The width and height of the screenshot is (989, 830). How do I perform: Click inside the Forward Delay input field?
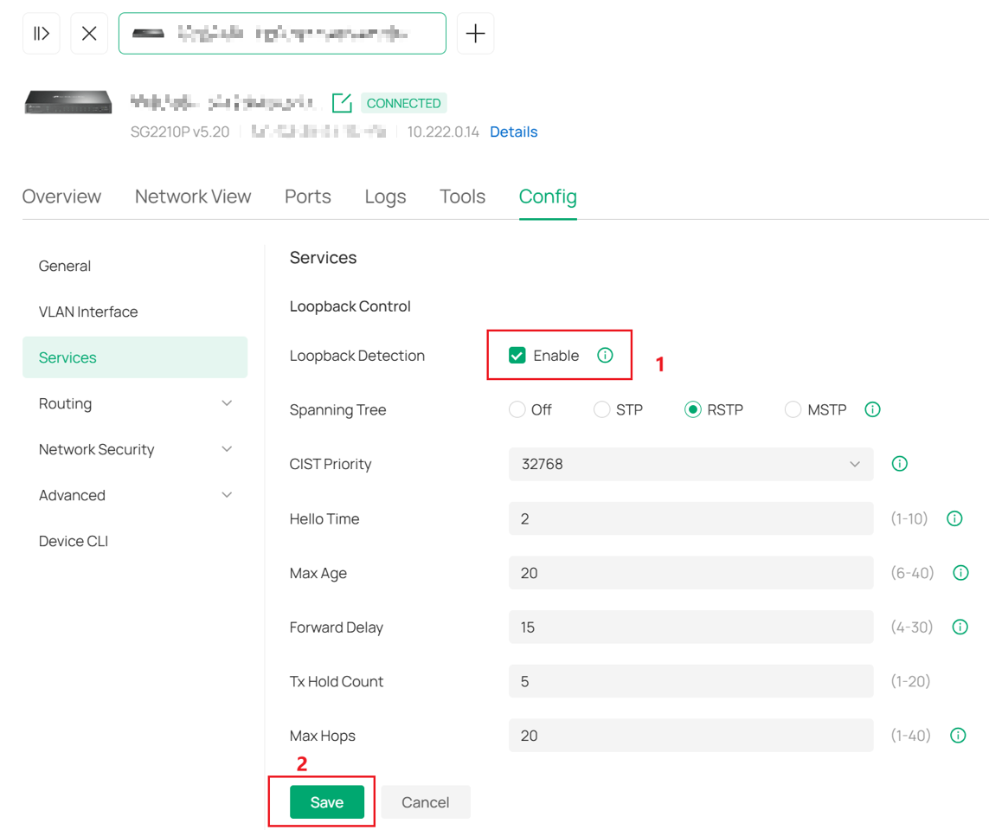click(690, 627)
